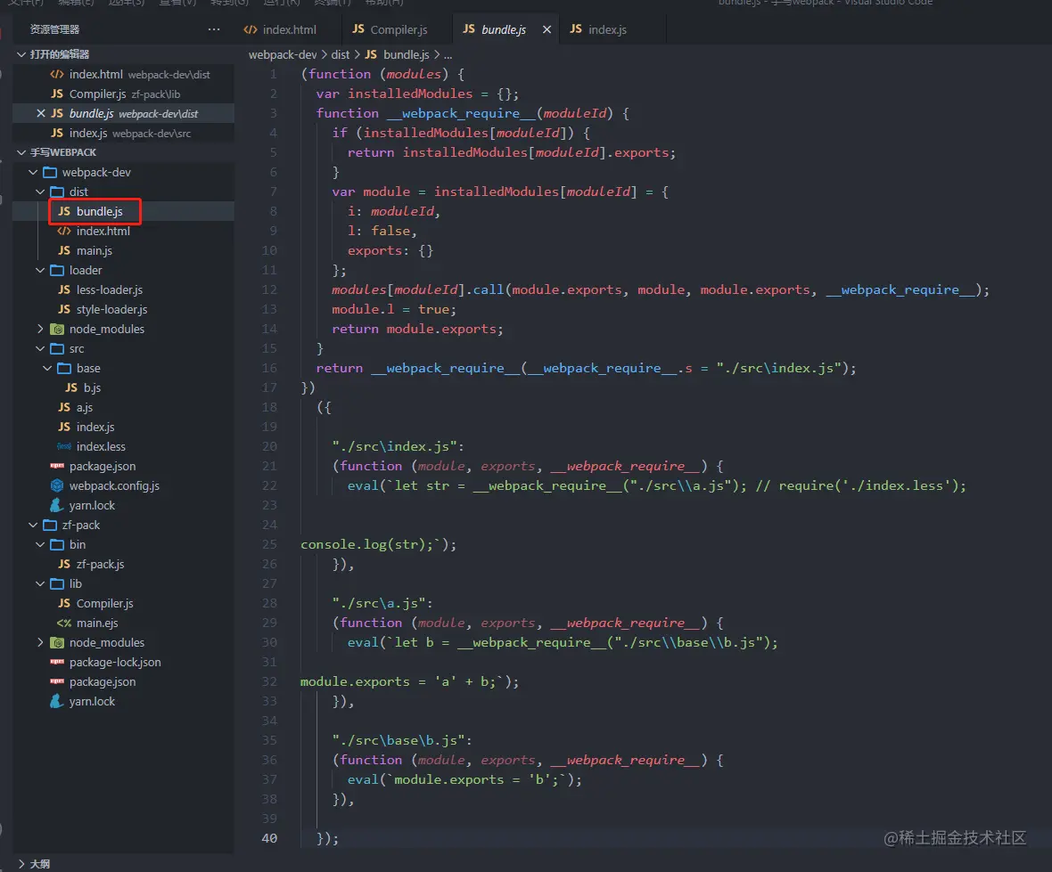Click line number 40 in the gutter
Image resolution: width=1052 pixels, height=872 pixels.
269,838
